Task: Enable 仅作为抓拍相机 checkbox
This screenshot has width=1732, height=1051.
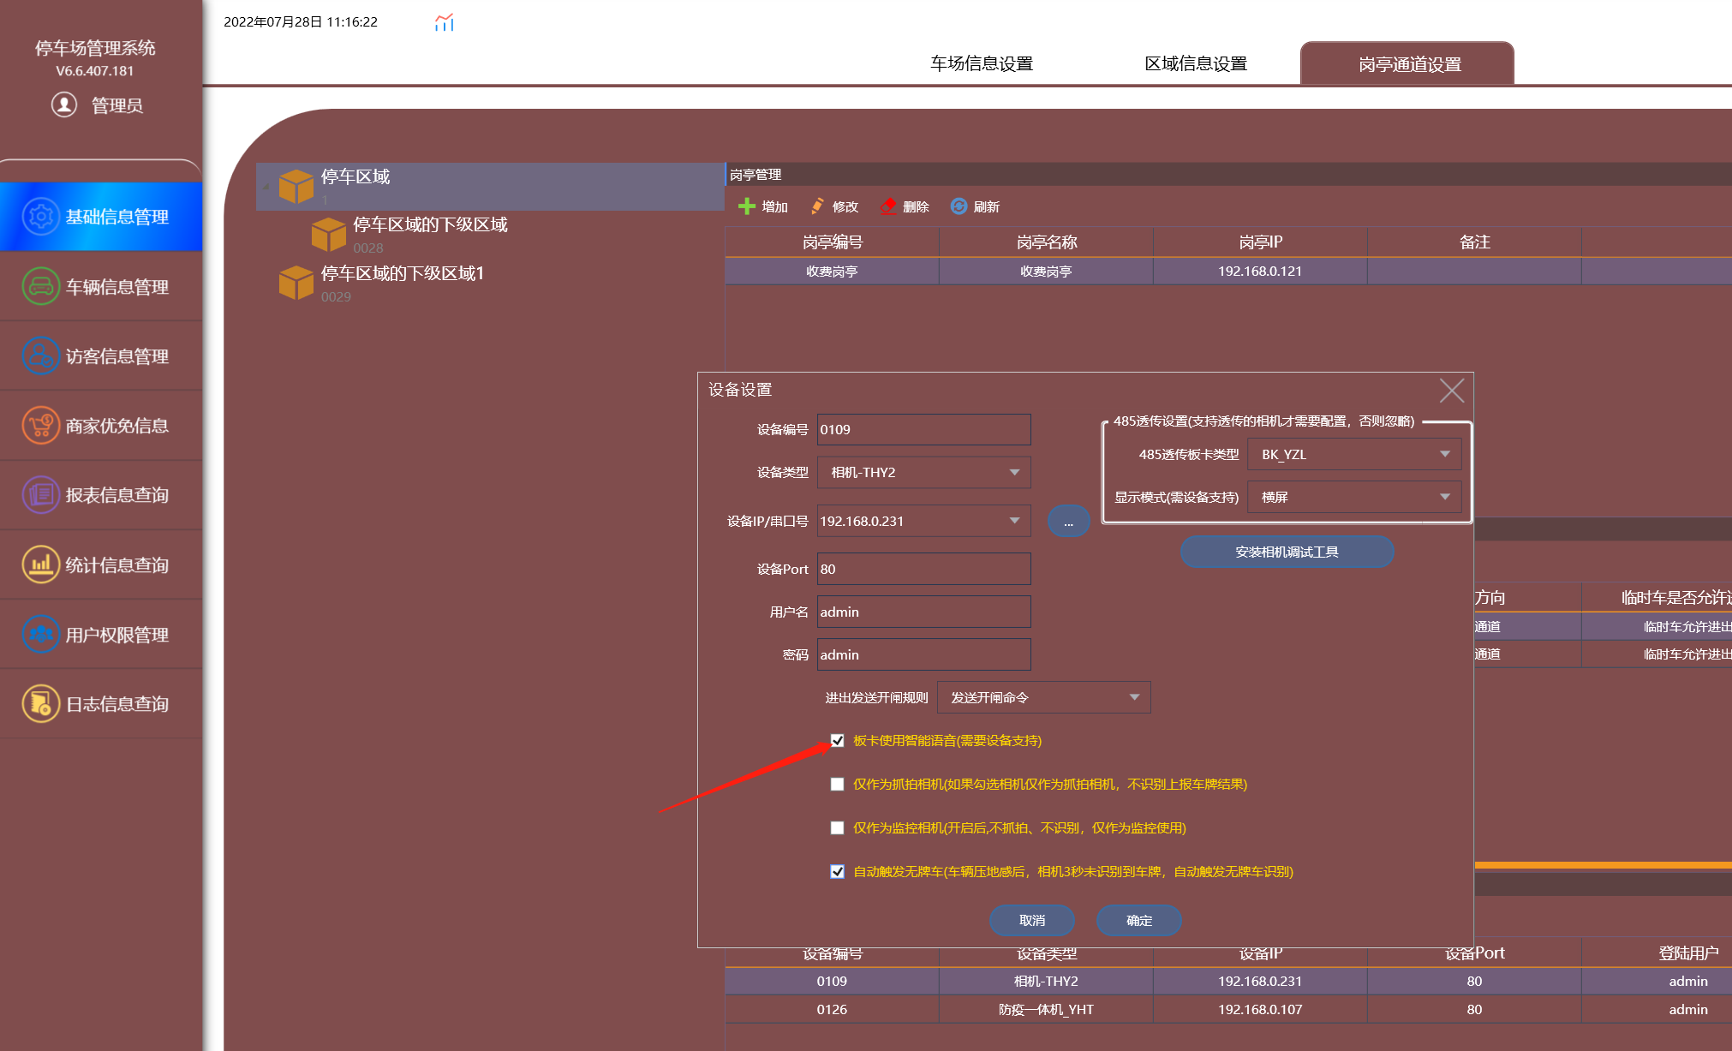Action: pos(837,785)
